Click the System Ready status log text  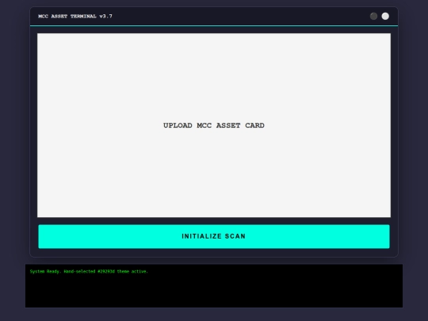(89, 271)
